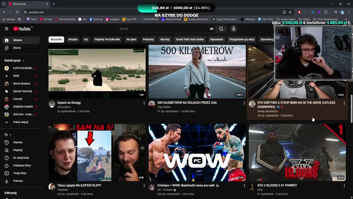353x199 pixels.
Task: Bookmark this page with the star icon
Action: [x=290, y=12]
